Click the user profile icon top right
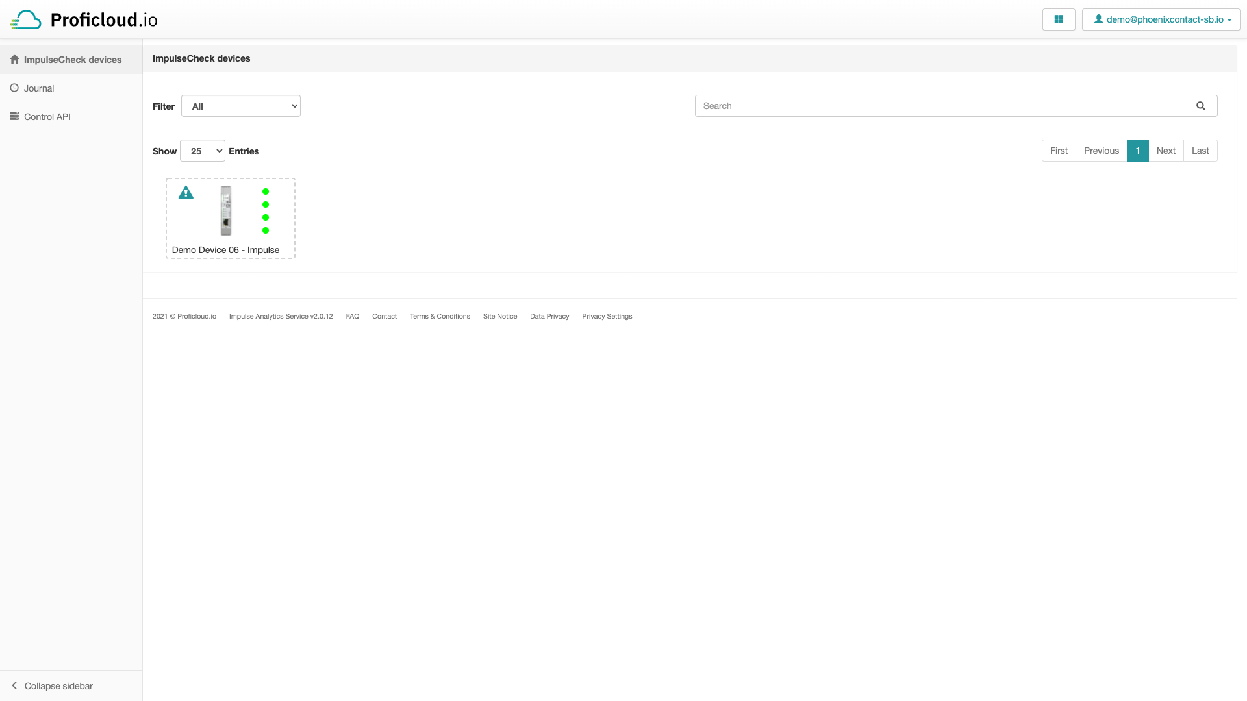The width and height of the screenshot is (1247, 701). coord(1098,19)
